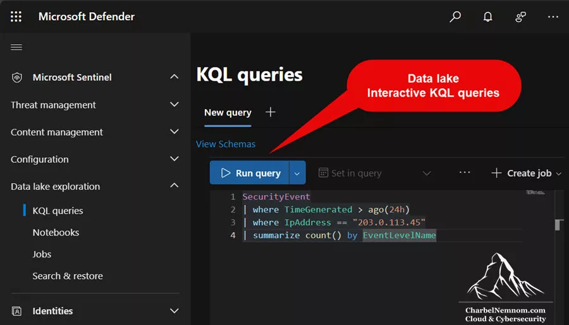This screenshot has width=569, height=325.
Task: Expand the Identities section
Action: click(174, 311)
